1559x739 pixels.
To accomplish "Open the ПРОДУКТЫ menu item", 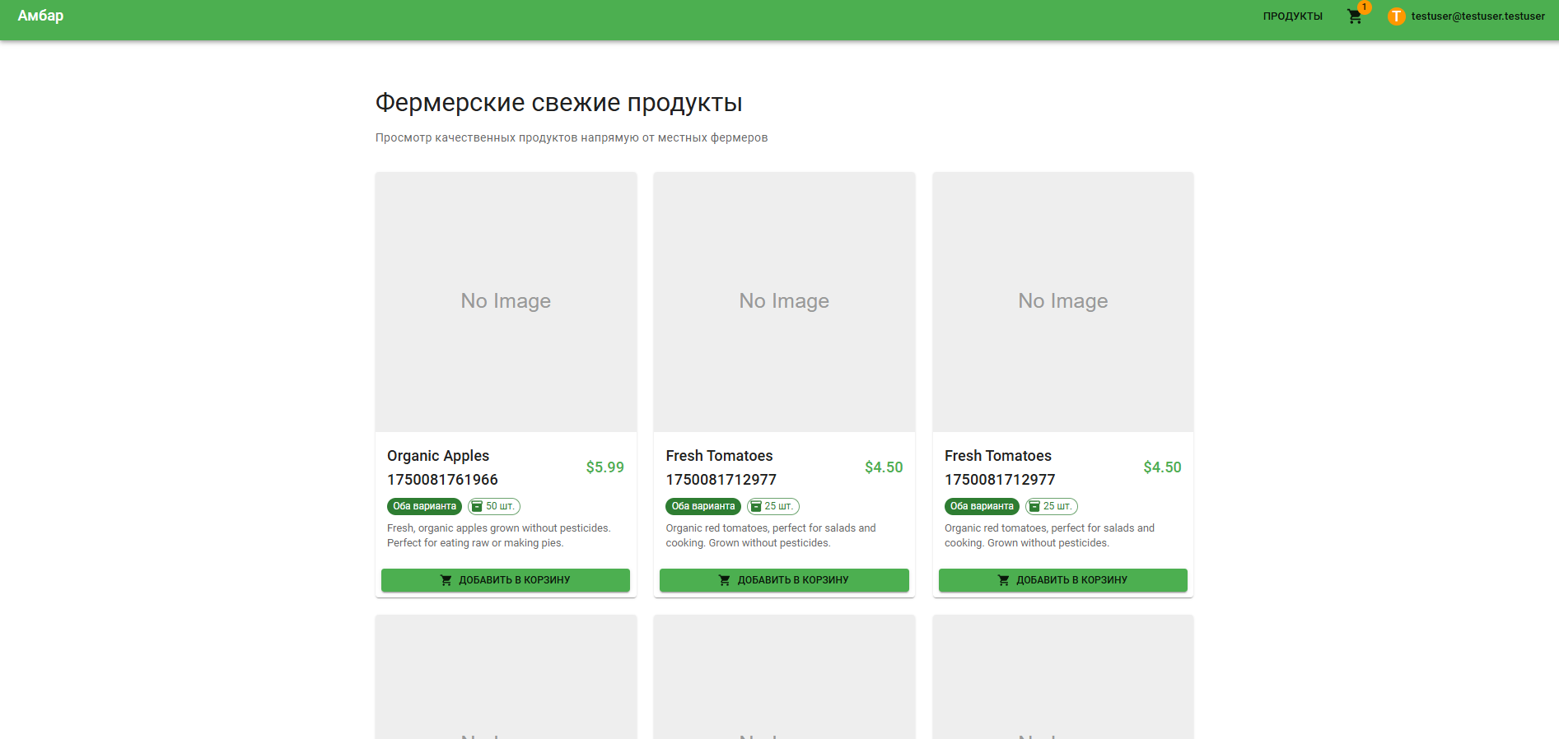I will (x=1292, y=16).
